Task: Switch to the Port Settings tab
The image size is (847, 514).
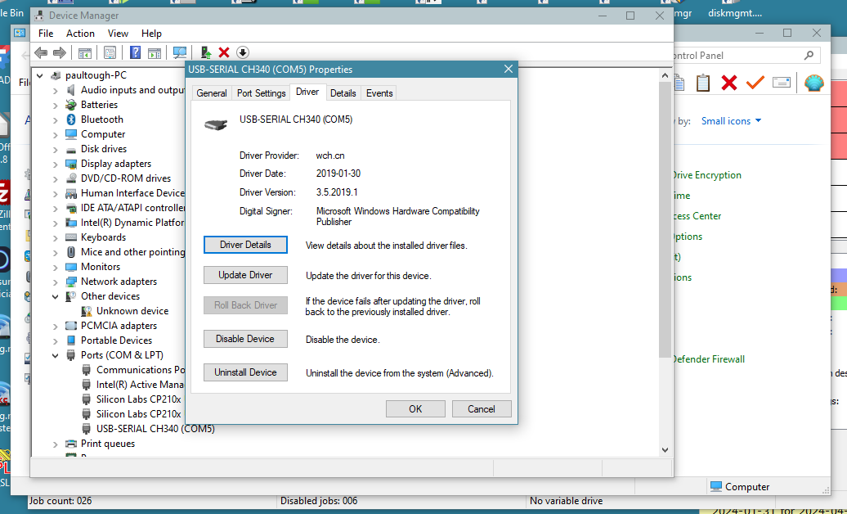Action: click(x=261, y=93)
